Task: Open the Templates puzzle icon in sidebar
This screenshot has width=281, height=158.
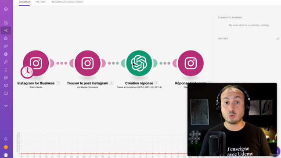Action: (6, 38)
